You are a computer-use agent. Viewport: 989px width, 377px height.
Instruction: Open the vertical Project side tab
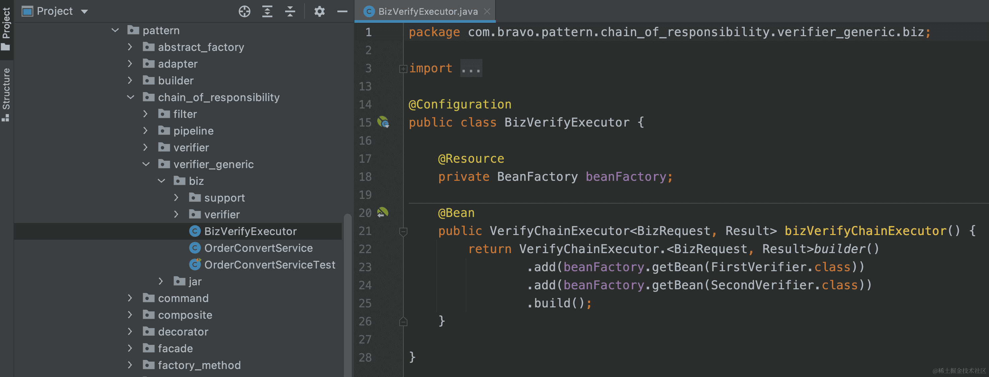(x=6, y=29)
